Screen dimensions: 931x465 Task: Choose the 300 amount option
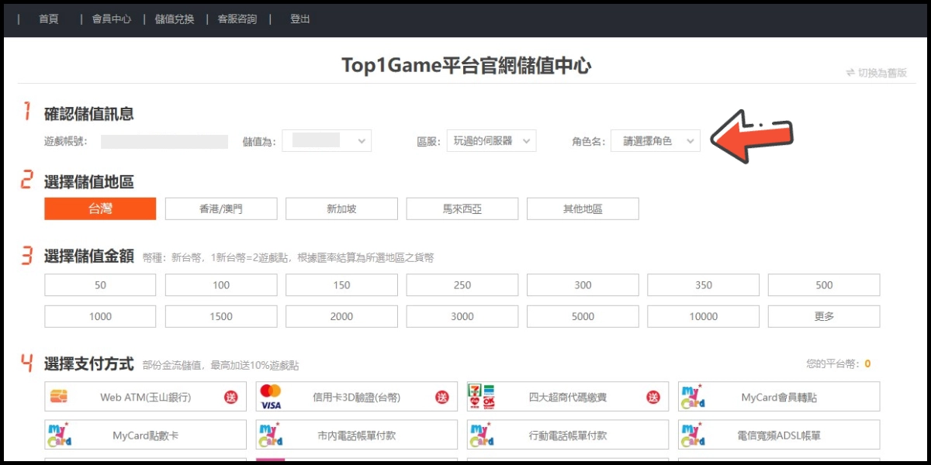[583, 284]
